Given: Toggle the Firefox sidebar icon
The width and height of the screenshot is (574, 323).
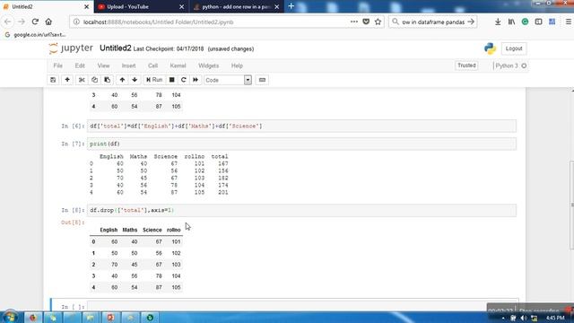Looking at the screenshot, I should coord(538,22).
